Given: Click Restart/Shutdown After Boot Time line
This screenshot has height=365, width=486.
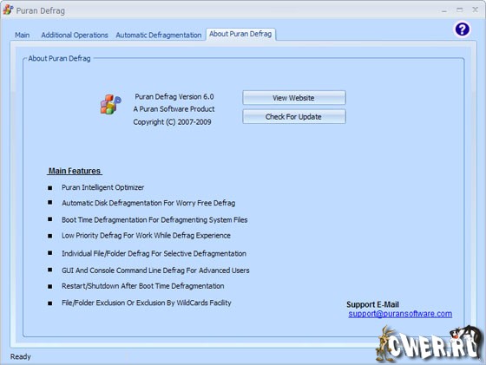Looking at the screenshot, I should (x=143, y=286).
